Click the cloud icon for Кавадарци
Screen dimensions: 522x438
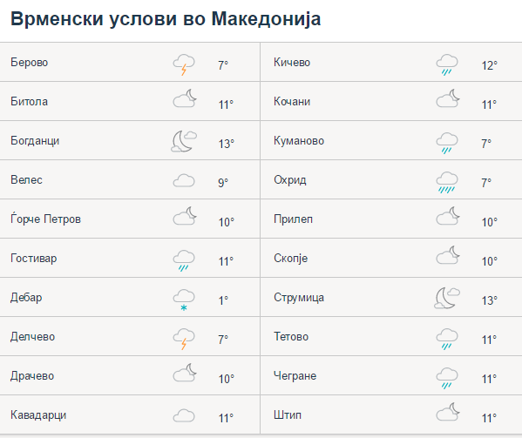(184, 416)
